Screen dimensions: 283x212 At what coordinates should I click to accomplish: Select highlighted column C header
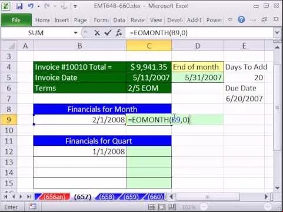click(149, 46)
